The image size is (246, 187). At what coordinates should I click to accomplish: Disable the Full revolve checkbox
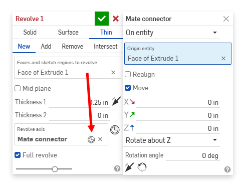(18, 155)
